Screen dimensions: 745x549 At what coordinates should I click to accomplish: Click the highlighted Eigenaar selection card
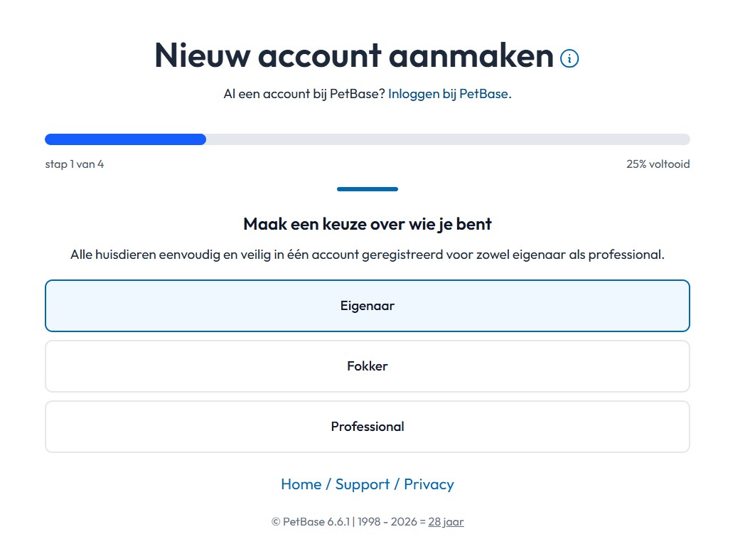click(367, 306)
